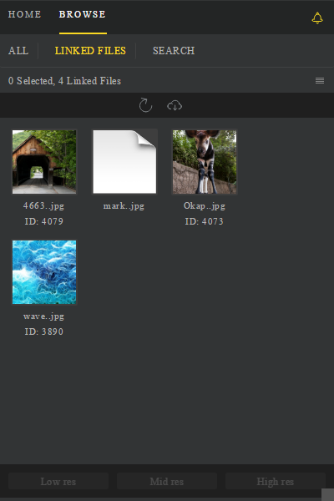
Task: Open the notifications bell icon
Action: (317, 18)
